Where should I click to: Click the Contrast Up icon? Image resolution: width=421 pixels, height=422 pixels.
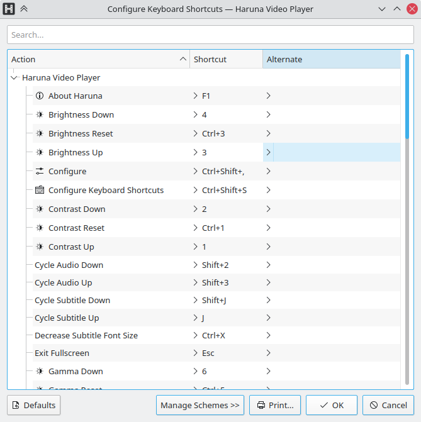click(40, 247)
